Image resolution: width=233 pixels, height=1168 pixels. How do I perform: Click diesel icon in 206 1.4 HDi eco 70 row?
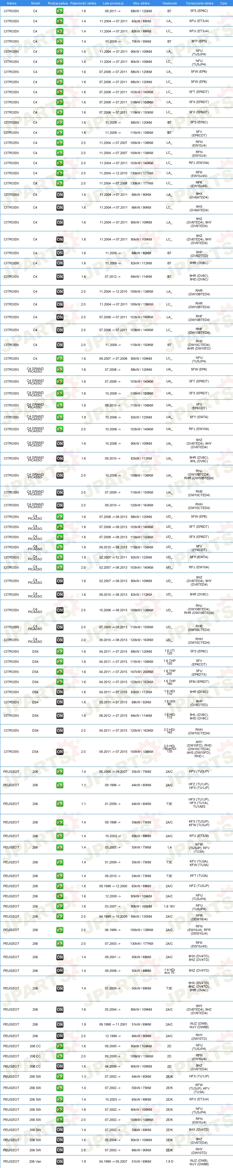[60, 971]
